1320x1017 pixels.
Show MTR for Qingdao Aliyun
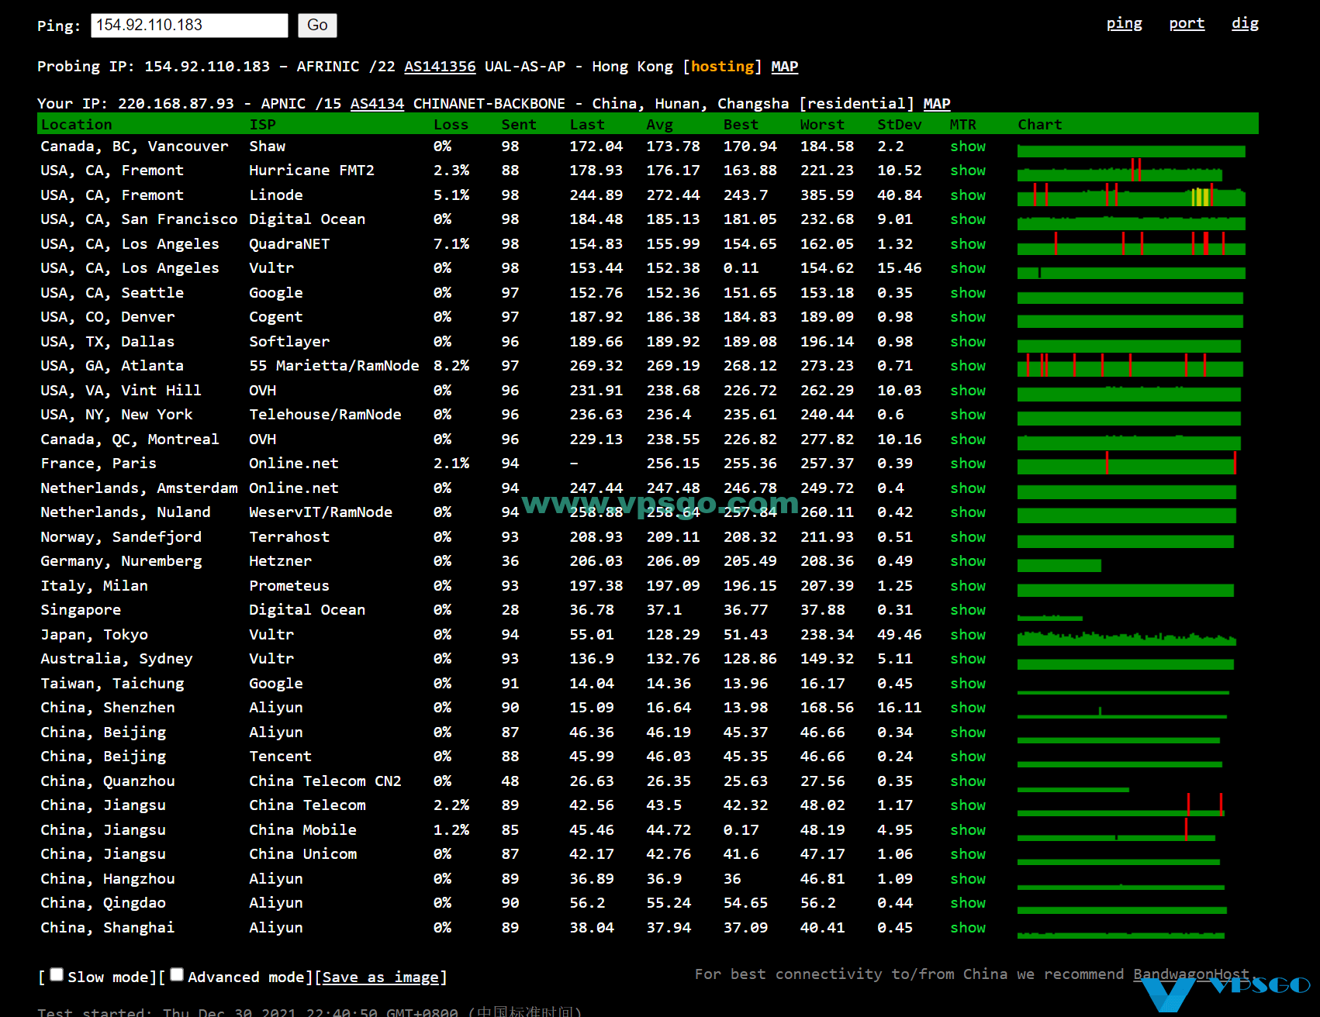[x=968, y=903]
